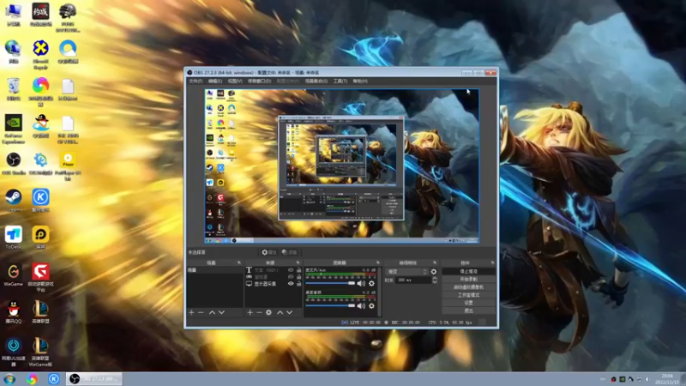Click the first Controls button to stop streaming

point(468,271)
